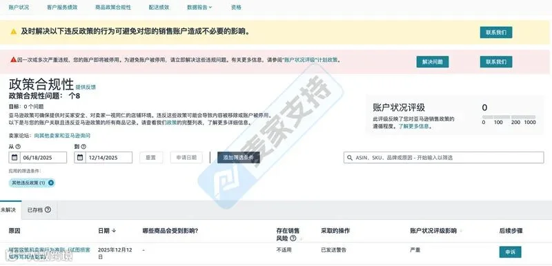Expand the 数据报告 dropdown menu
This screenshot has height=266, width=552.
(x=199, y=7)
